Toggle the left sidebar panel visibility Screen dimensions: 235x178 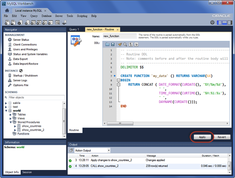(x=219, y=22)
